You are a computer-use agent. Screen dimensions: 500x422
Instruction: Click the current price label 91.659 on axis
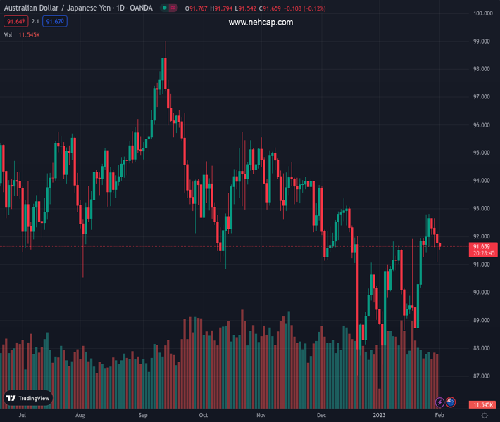point(482,247)
